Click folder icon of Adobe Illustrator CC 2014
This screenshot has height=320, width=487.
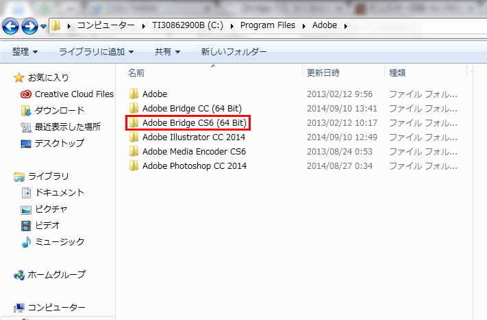point(134,137)
